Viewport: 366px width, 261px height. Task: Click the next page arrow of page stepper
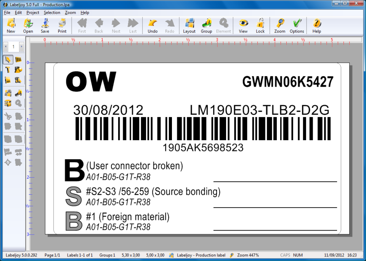coord(21,46)
